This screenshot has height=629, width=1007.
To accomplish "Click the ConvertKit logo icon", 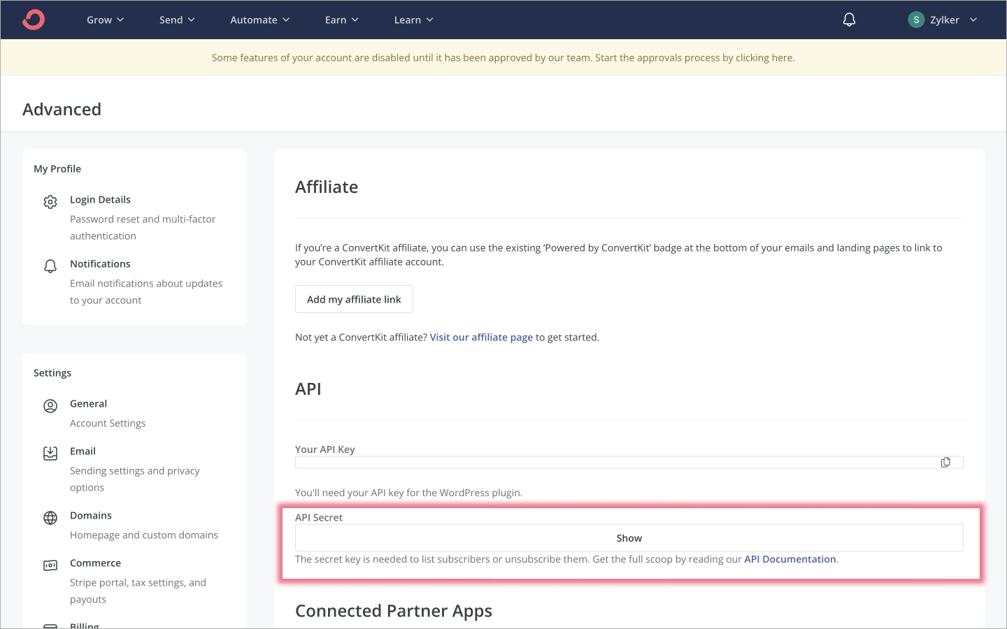I will (33, 20).
